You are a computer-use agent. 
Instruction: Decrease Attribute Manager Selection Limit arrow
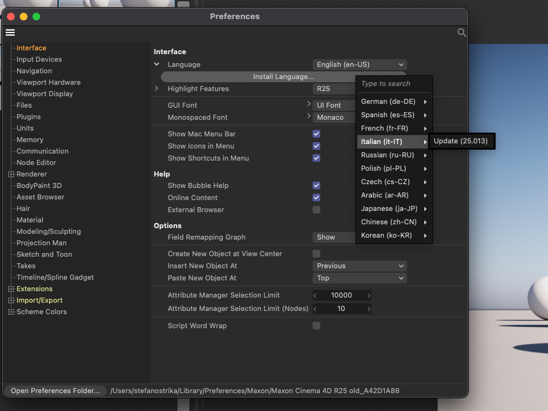[315, 296]
